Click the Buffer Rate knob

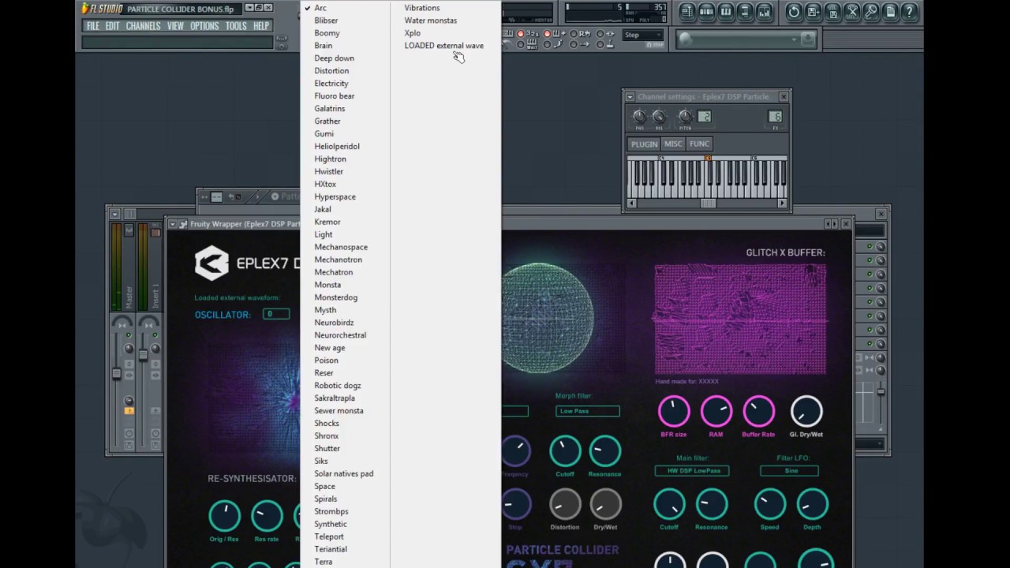758,411
